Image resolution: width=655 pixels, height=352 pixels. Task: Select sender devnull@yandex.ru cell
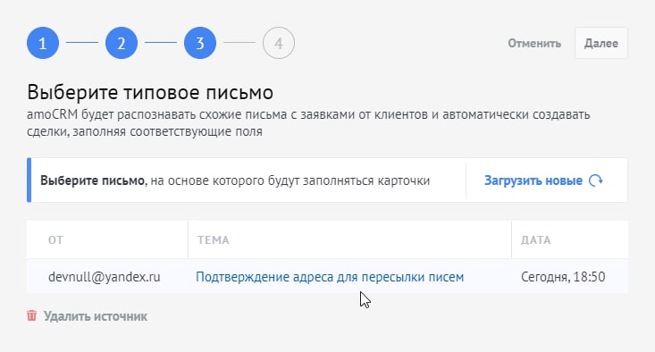click(x=105, y=277)
